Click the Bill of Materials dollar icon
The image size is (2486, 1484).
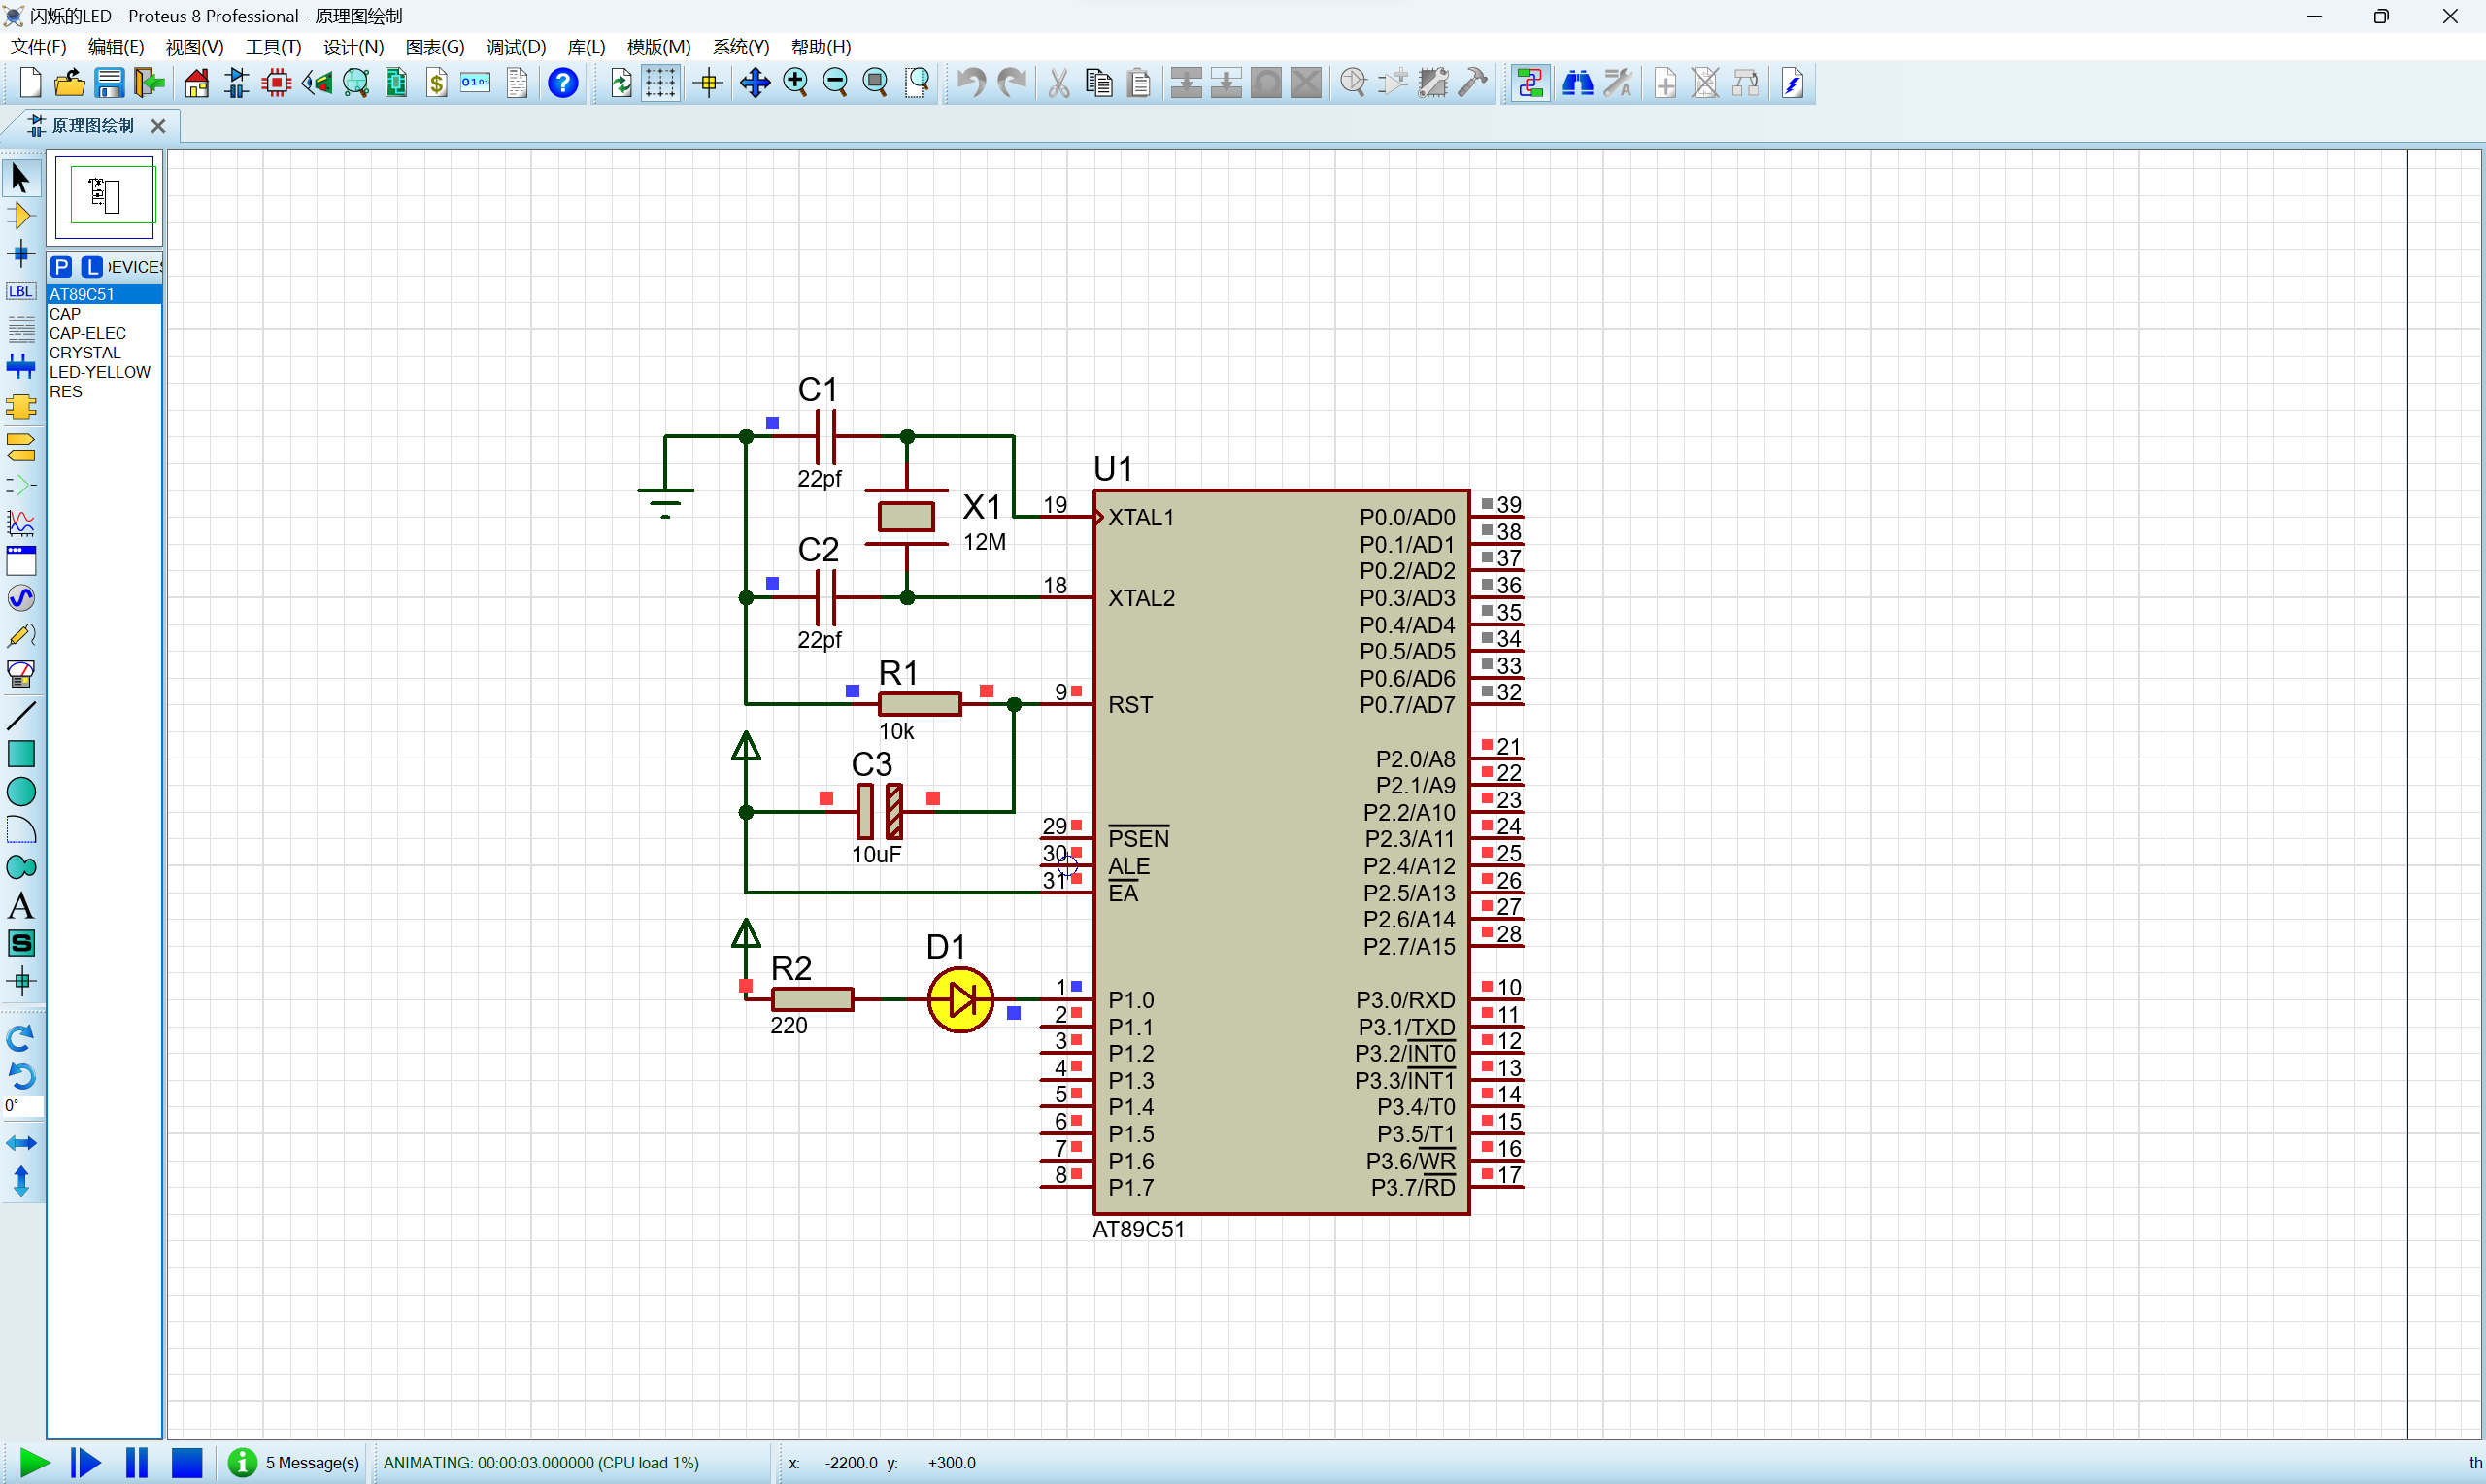[x=436, y=83]
